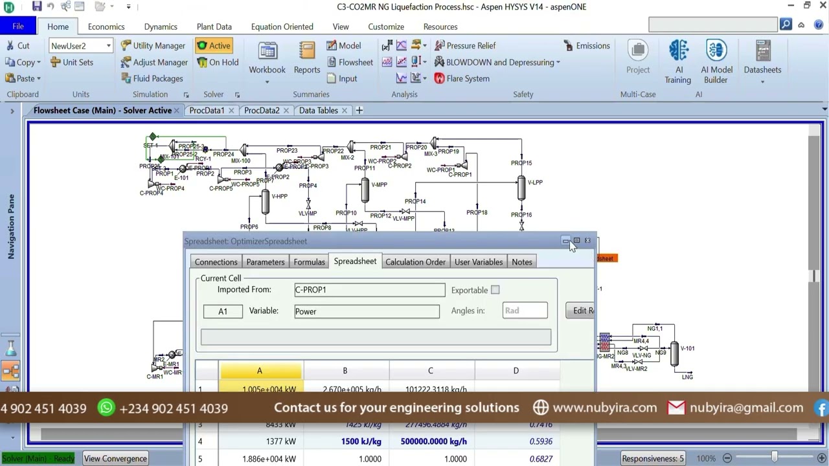Toggle the Exportable checkbox
The image size is (829, 466).
click(495, 290)
